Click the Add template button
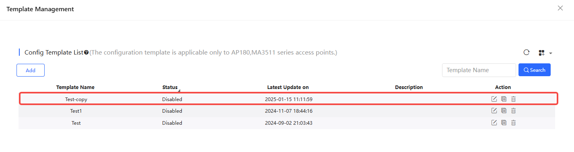 coord(31,70)
